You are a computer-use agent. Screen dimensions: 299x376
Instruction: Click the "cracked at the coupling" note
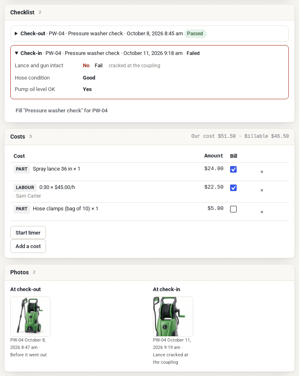(134, 66)
